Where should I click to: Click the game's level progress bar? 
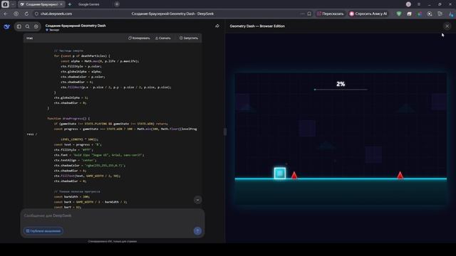point(341,90)
